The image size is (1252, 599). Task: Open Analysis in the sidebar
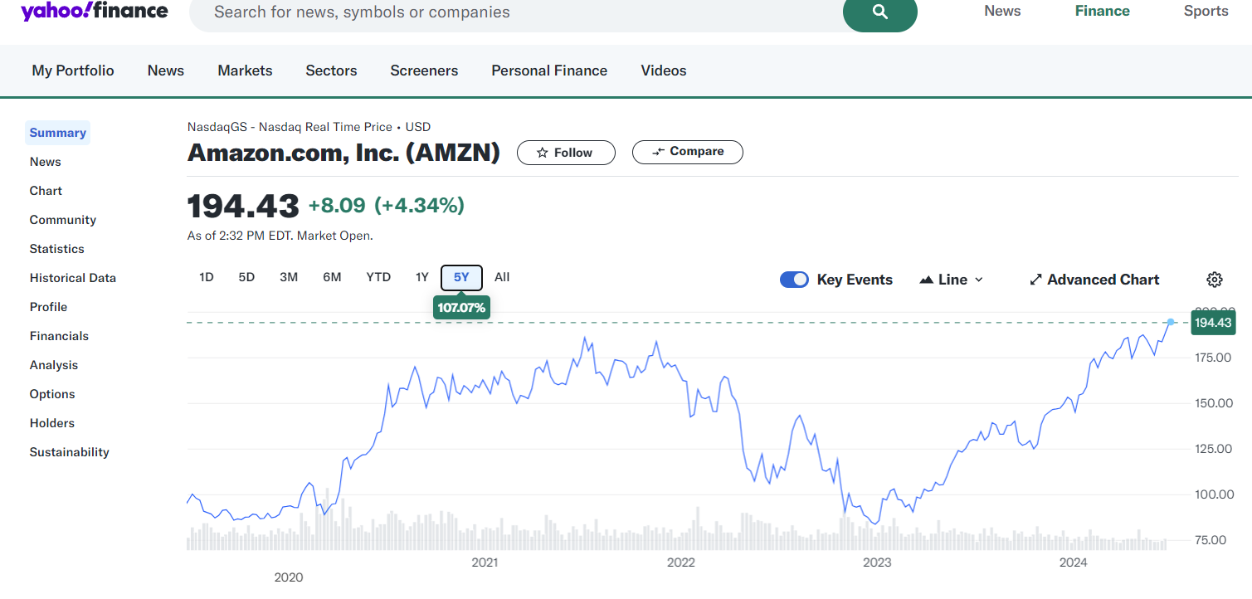pos(54,365)
